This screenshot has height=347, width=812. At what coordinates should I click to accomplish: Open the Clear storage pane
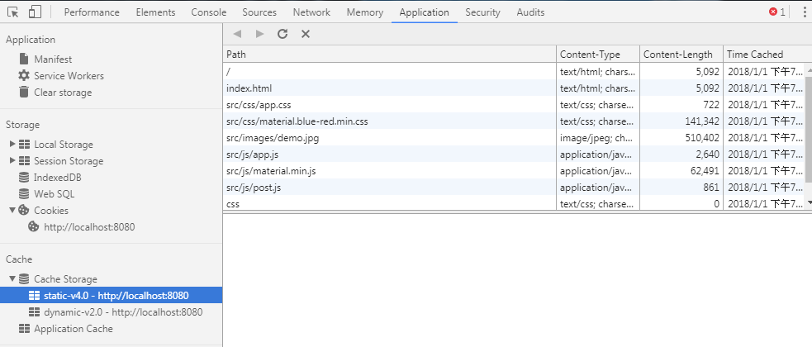click(63, 93)
